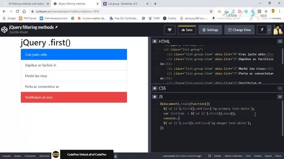Show keyboard Shortcuts
Image resolution: width=284 pixels, height=159 pixels.
coord(44,156)
